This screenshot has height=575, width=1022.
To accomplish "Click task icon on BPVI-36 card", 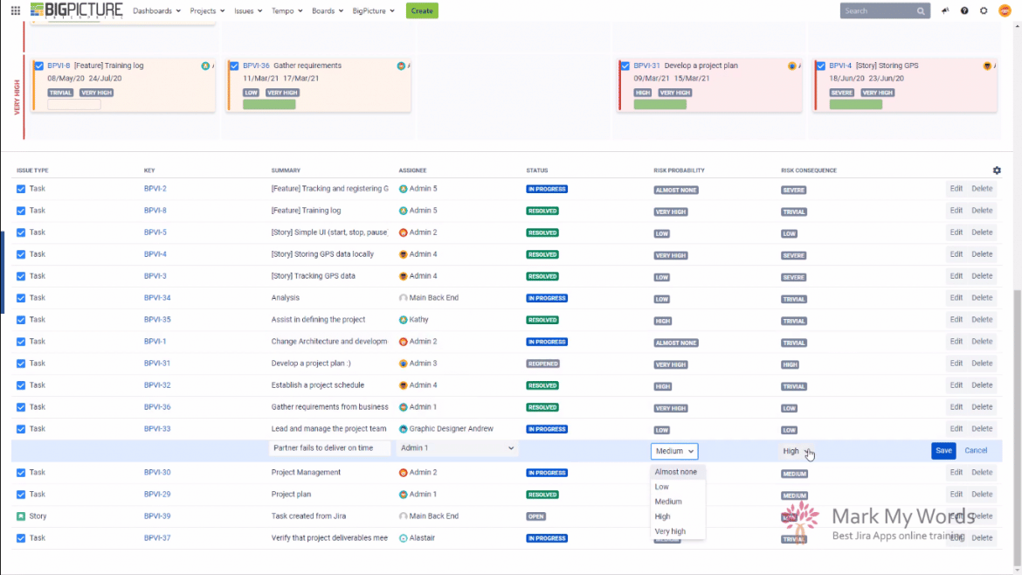I will [x=235, y=66].
